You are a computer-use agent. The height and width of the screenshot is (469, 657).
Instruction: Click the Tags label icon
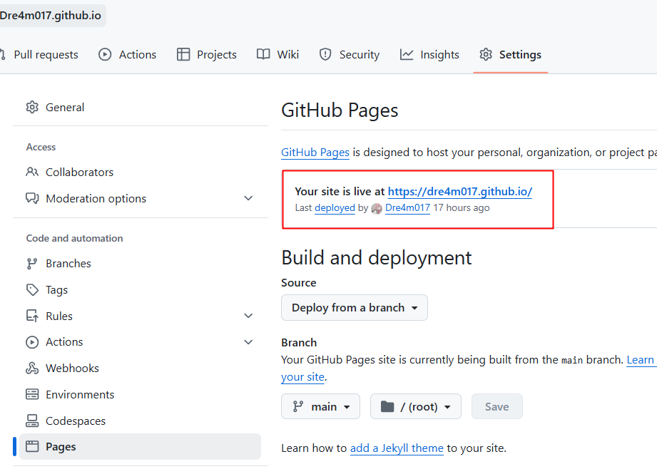click(32, 290)
